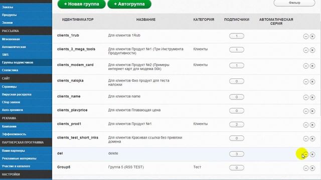Screen dimensions: 321x180
Task: Delete clients_test_short_inks with X icon
Action: coord(312,138)
